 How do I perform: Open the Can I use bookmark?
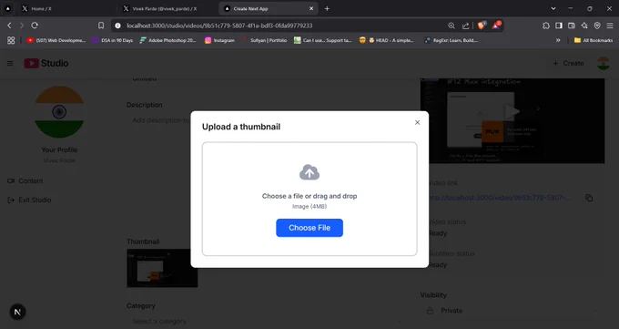click(322, 40)
